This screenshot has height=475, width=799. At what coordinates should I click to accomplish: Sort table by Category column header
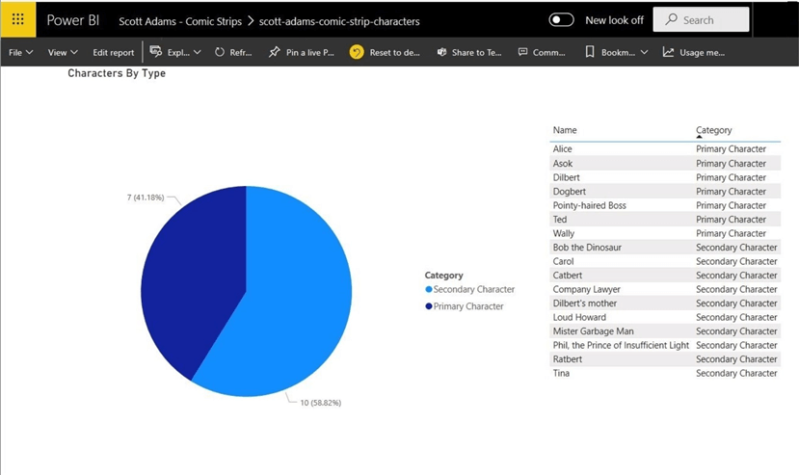(714, 130)
